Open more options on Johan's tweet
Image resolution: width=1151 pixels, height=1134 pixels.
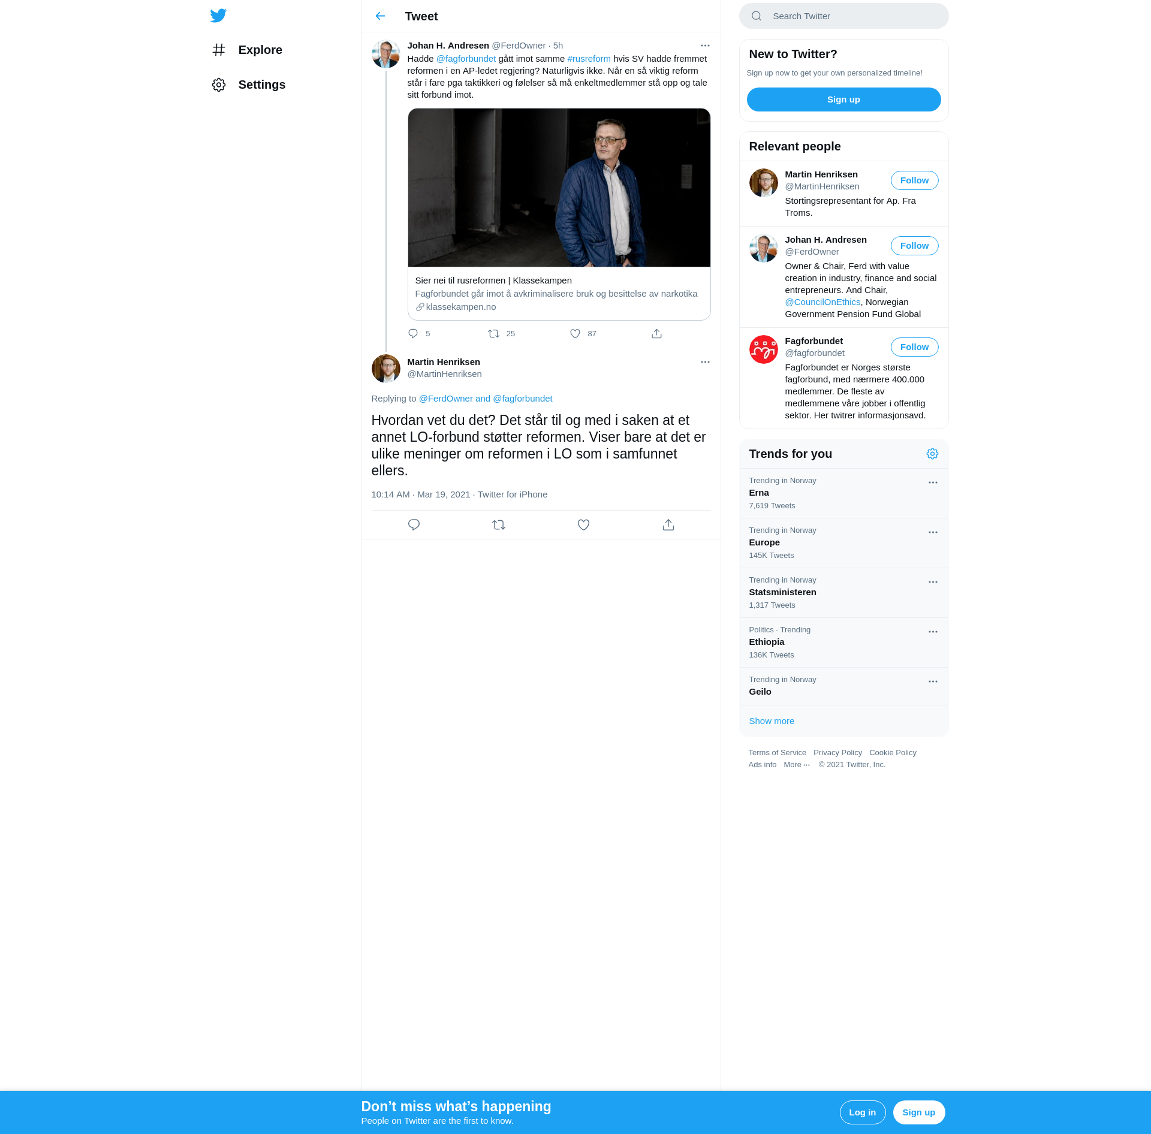(705, 46)
